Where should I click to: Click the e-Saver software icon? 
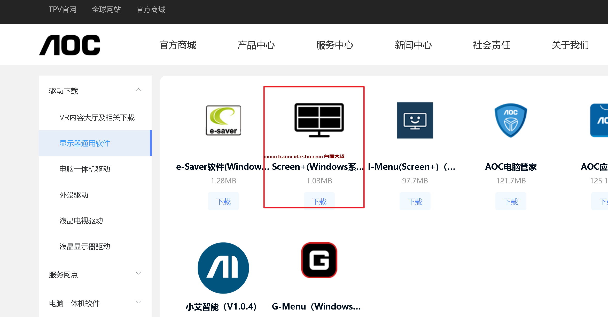(223, 120)
